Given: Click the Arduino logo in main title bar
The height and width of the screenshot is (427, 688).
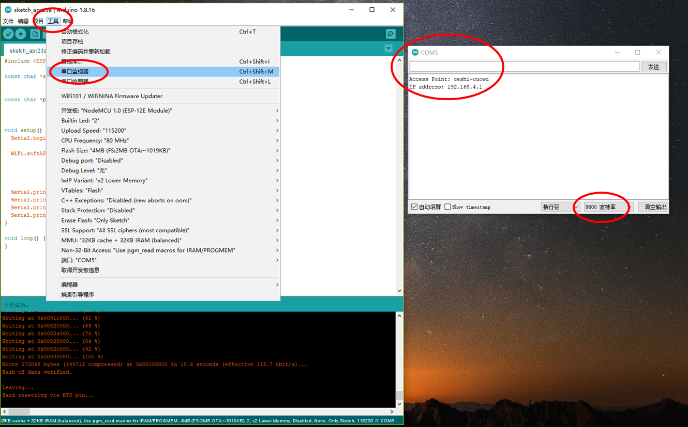Looking at the screenshot, I should (x=8, y=10).
